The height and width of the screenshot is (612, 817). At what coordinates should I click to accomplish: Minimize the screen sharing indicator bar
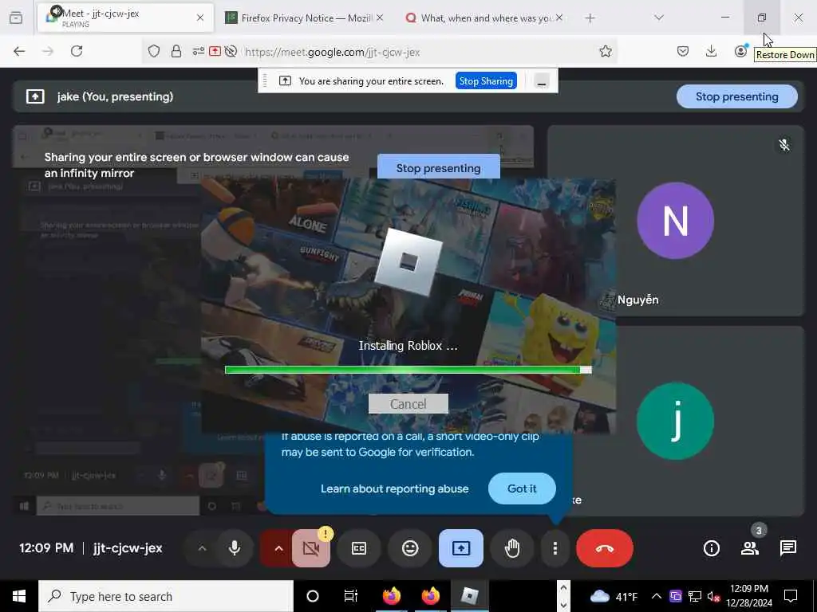tap(542, 81)
